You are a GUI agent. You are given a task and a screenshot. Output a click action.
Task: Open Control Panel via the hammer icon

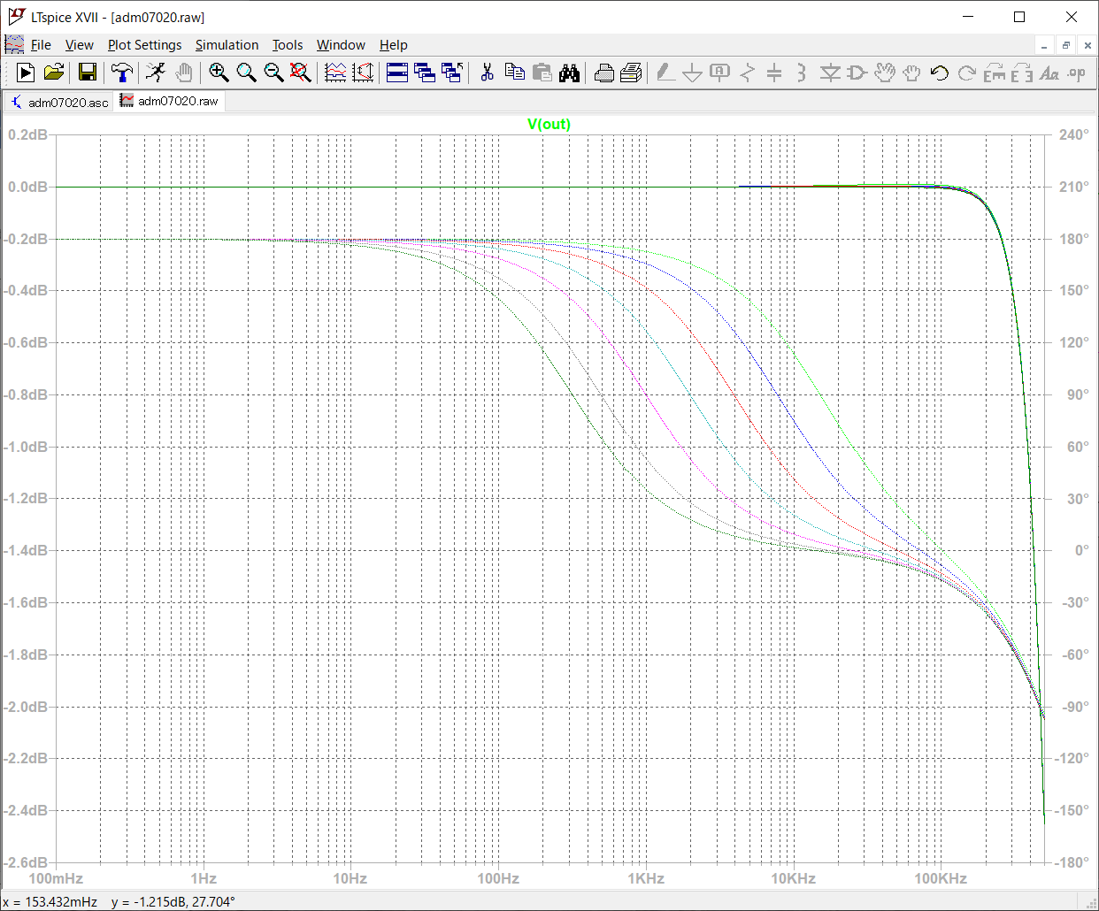click(x=121, y=73)
